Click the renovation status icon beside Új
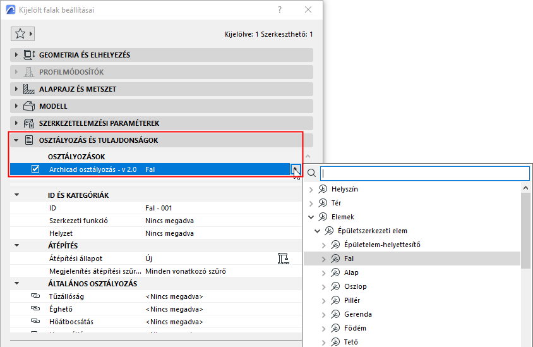This screenshot has height=347, width=533. 283,259
